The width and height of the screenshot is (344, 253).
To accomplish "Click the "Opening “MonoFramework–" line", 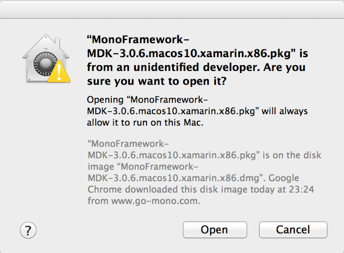I will [x=147, y=100].
